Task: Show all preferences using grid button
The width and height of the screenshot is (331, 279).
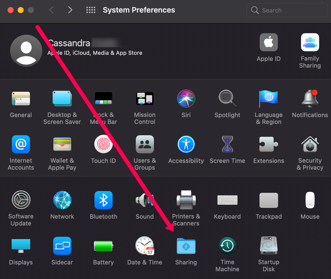Action: tap(91, 10)
